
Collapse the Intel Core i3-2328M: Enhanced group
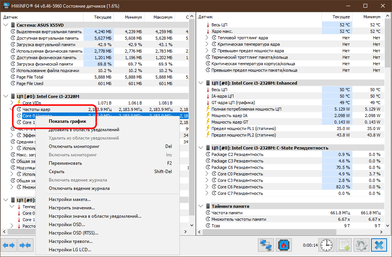tap(201, 83)
